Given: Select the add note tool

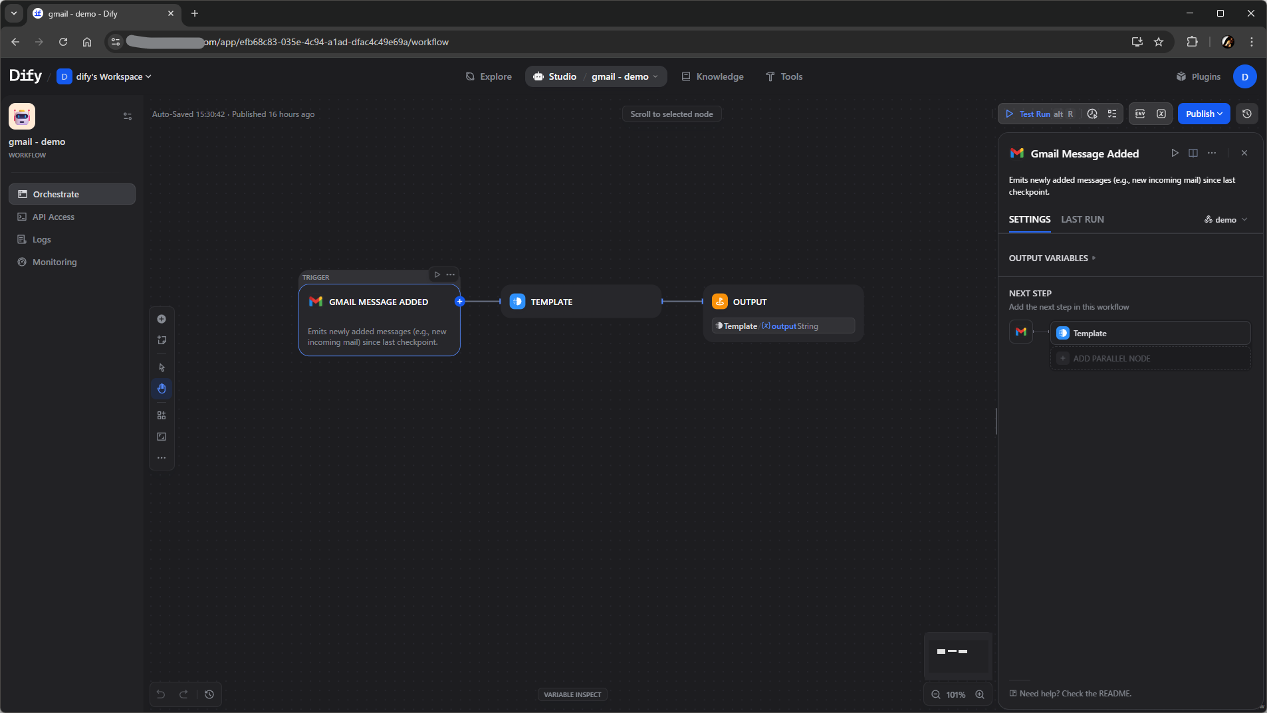Looking at the screenshot, I should click(162, 340).
